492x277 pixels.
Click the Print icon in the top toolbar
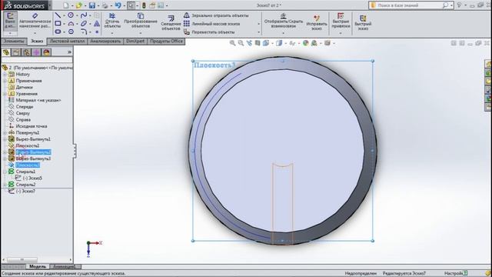[x=105, y=5]
